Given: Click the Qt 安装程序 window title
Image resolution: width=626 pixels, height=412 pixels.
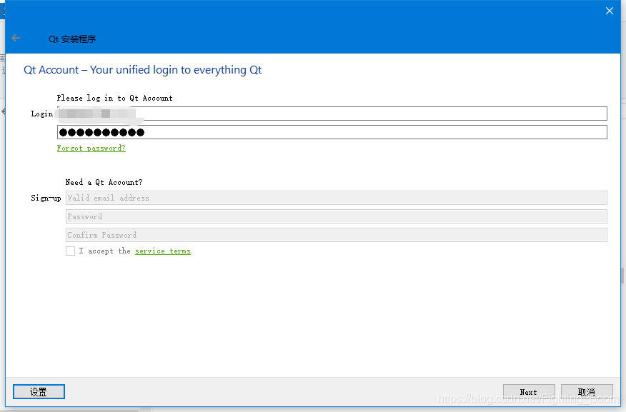Looking at the screenshot, I should [x=72, y=39].
